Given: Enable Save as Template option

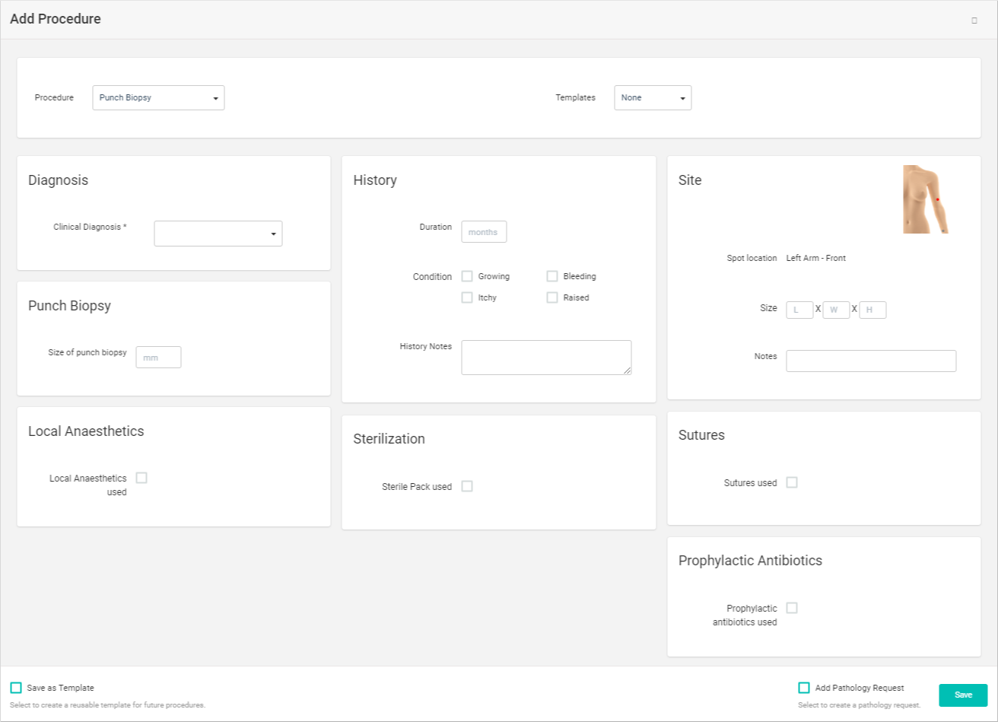Looking at the screenshot, I should [x=16, y=688].
